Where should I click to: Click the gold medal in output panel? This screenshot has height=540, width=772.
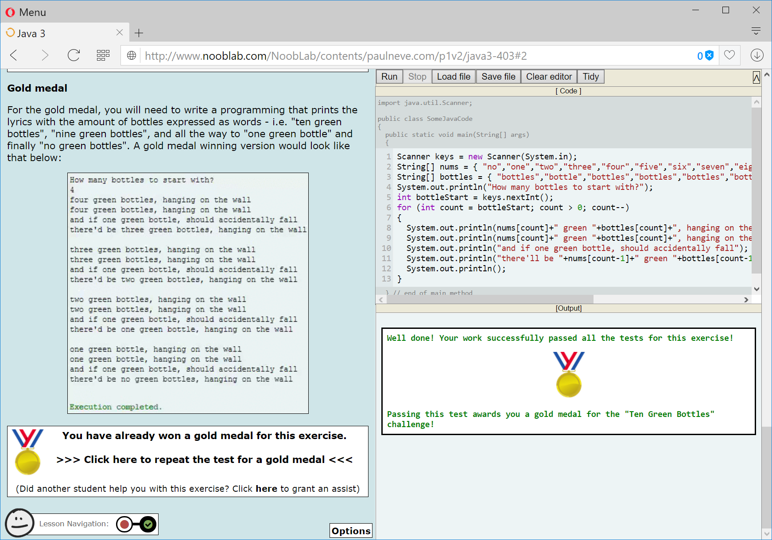point(569,374)
